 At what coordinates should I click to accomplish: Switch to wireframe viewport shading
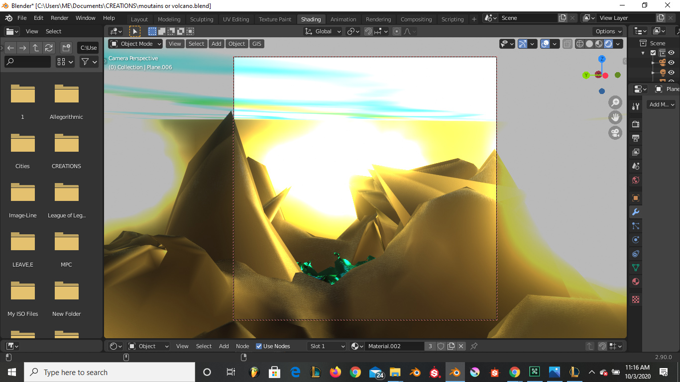(580, 44)
